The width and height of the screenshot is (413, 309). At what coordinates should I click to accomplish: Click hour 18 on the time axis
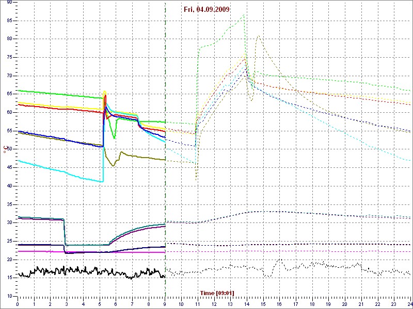coord(313,303)
